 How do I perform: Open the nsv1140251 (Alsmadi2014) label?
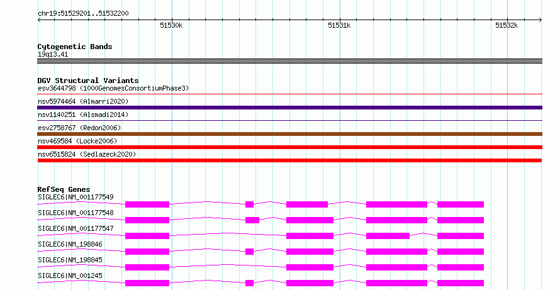[x=83, y=114]
